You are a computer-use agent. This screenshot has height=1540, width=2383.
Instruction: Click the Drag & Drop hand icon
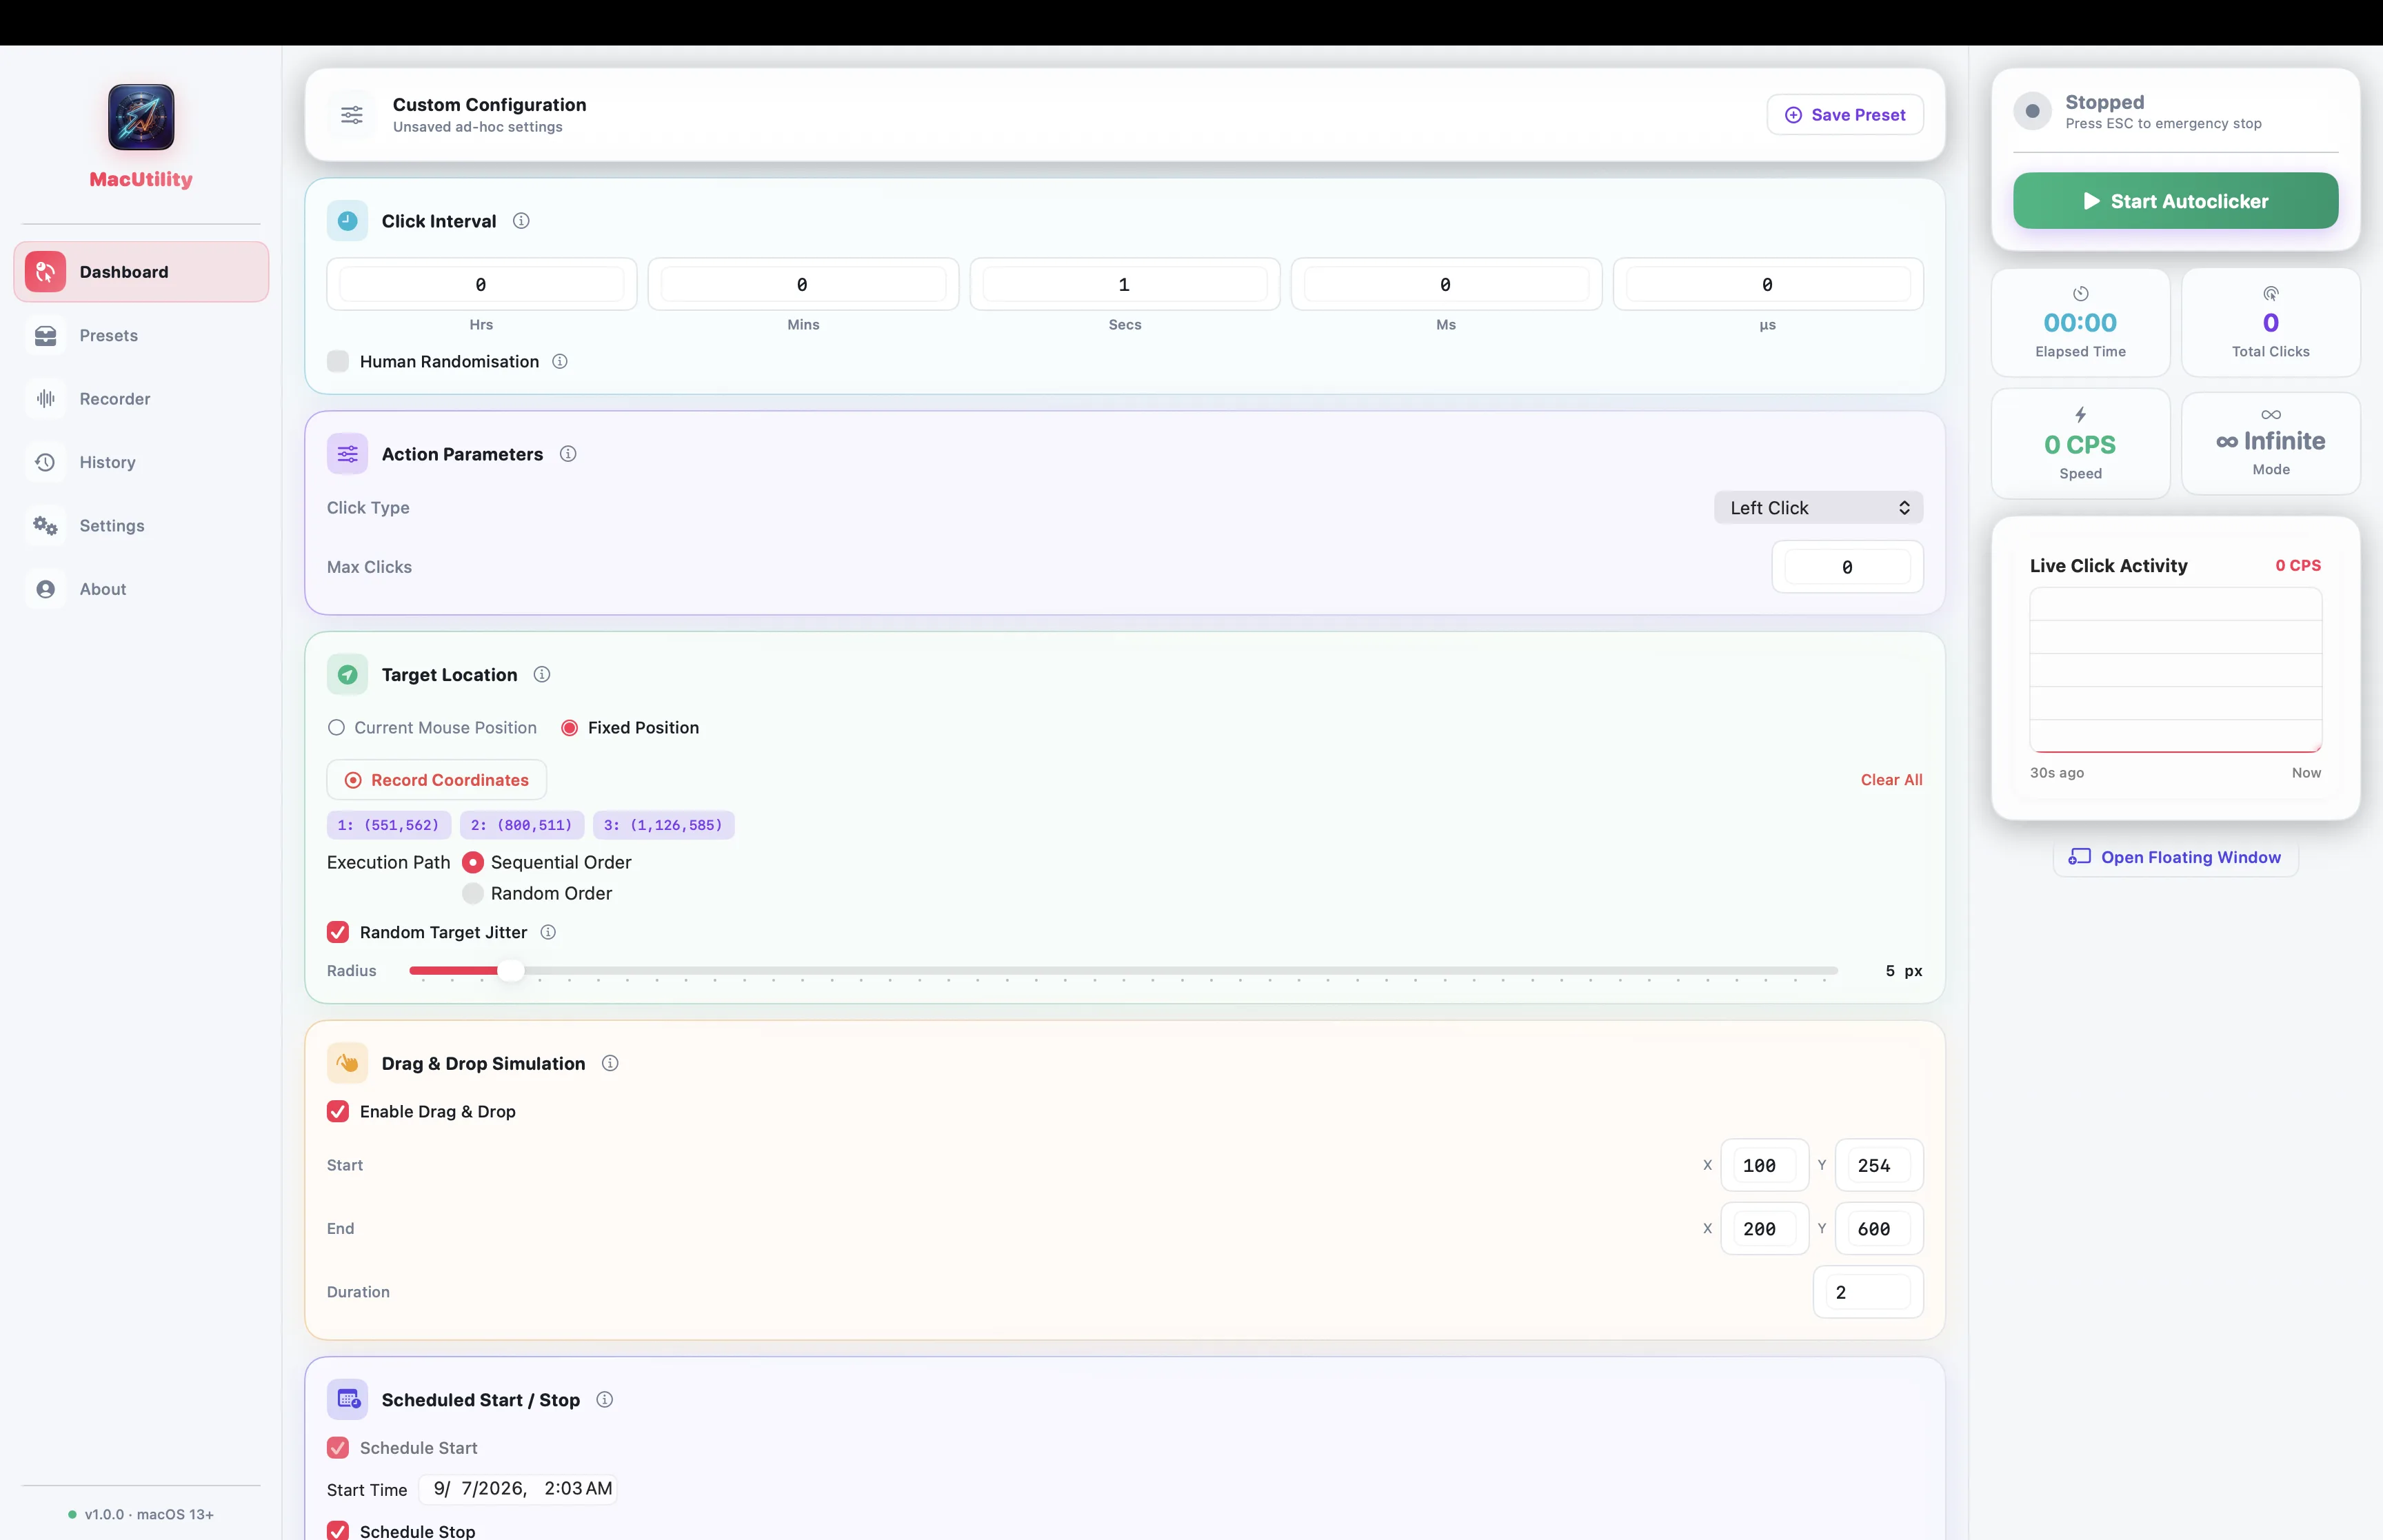coord(347,1063)
